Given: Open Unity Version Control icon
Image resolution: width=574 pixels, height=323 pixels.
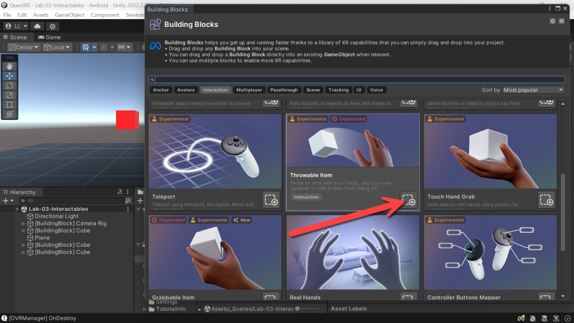Looking at the screenshot, I should (52, 26).
